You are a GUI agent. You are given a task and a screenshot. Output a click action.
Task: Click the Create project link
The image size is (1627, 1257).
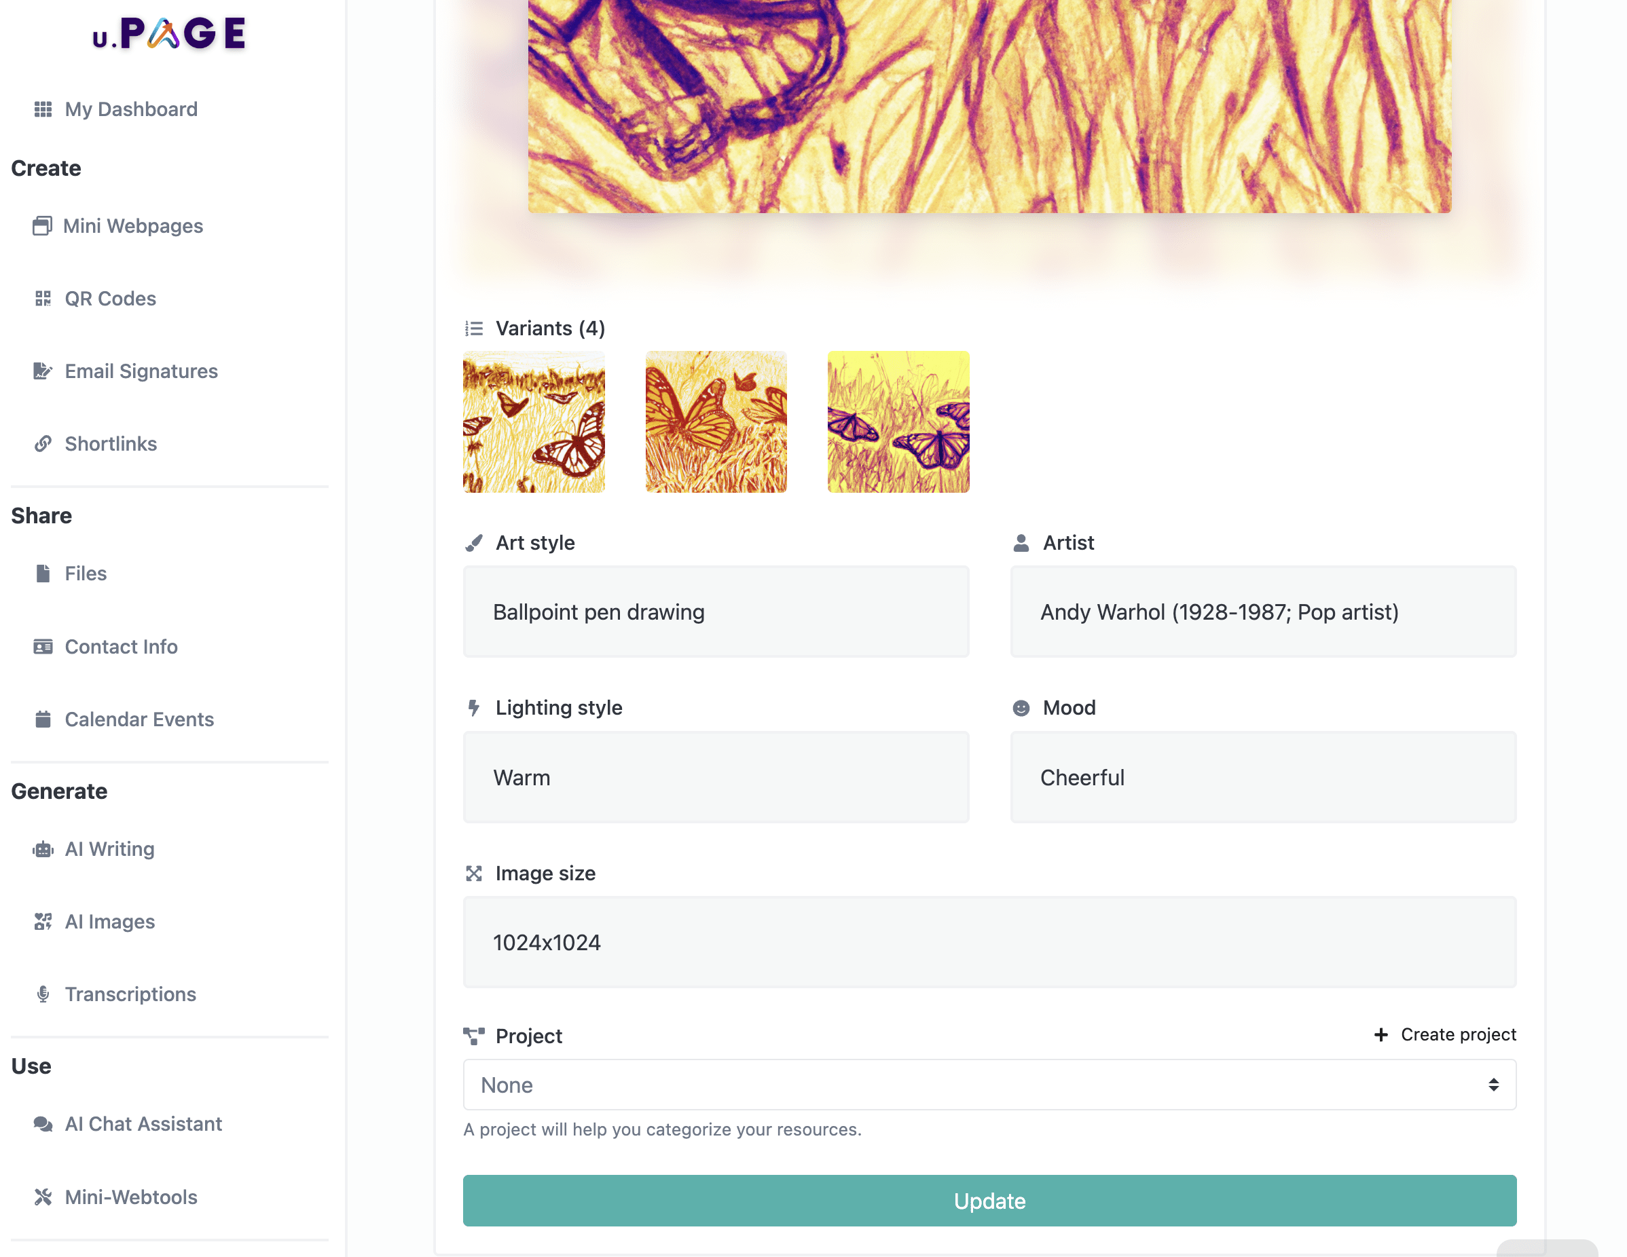point(1445,1034)
